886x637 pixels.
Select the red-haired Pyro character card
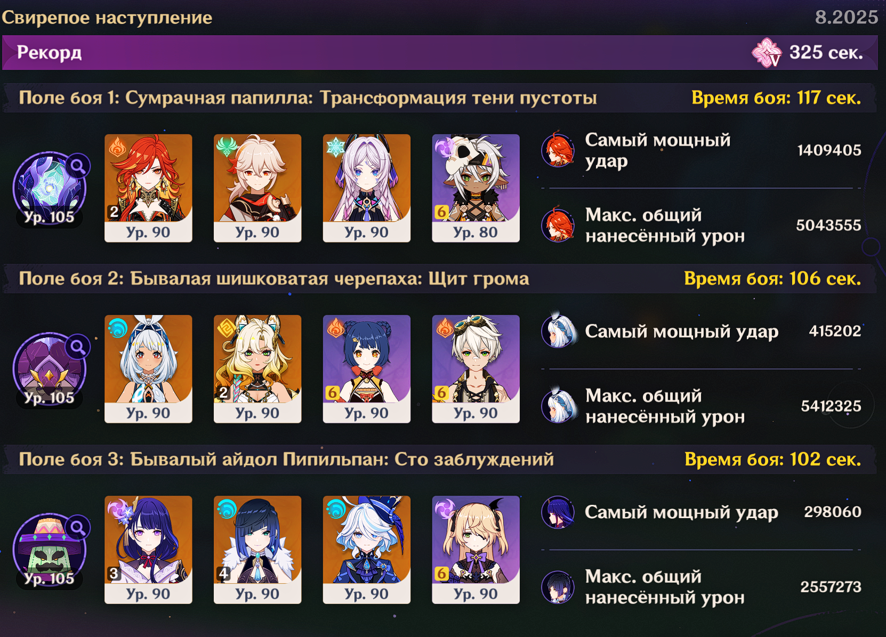tap(148, 188)
